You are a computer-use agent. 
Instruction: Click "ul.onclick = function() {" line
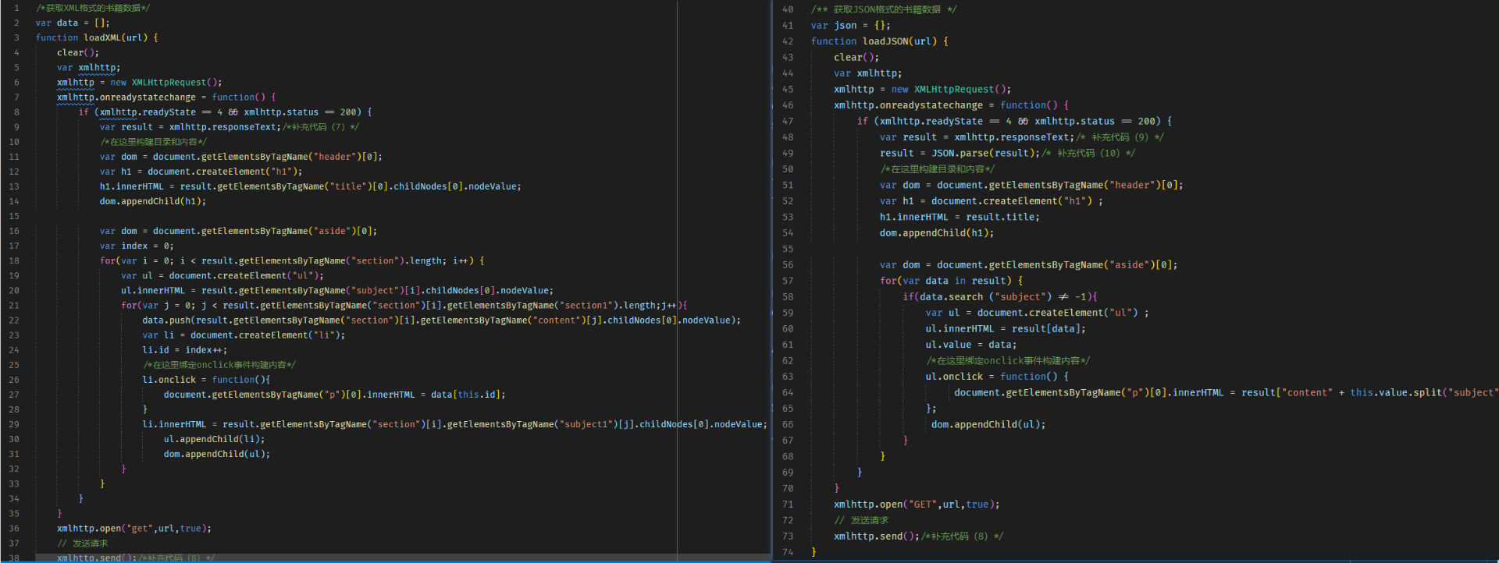tap(998, 376)
